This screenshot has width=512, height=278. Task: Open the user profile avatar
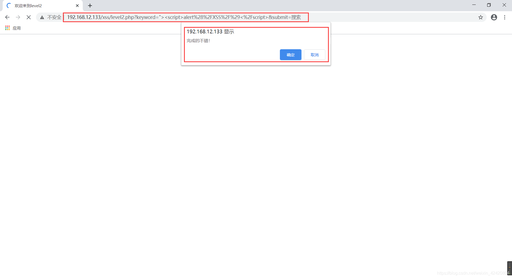pyautogui.click(x=494, y=17)
